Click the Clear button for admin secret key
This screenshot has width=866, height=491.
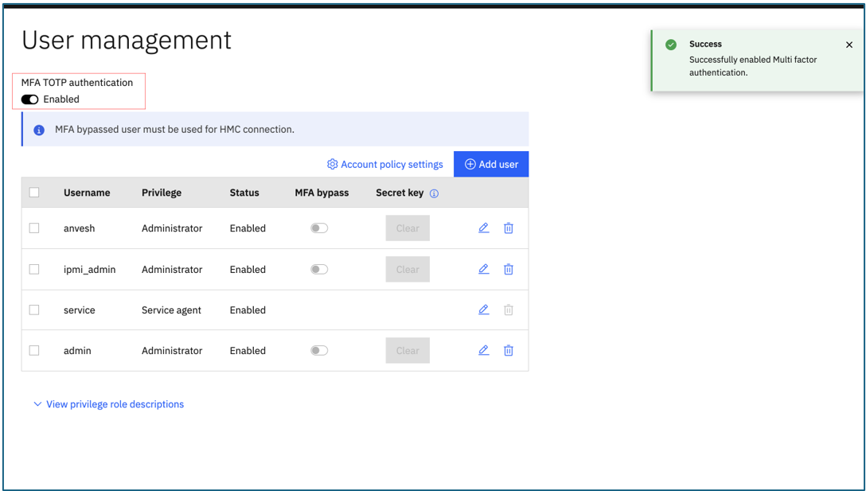tap(408, 350)
